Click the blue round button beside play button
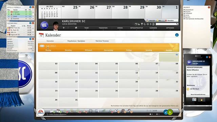 click(165, 112)
